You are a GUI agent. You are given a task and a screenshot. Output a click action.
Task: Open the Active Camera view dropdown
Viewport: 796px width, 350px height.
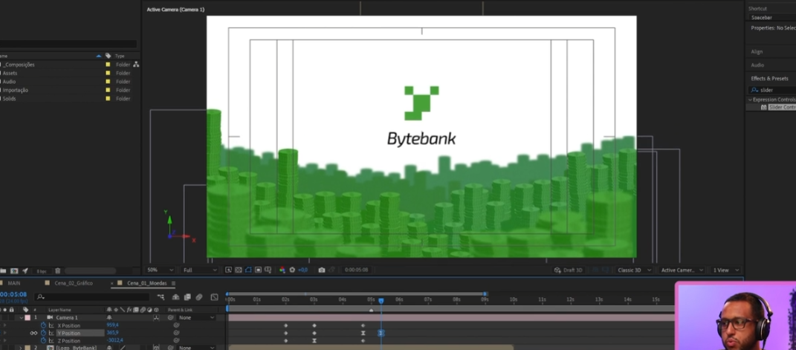682,270
